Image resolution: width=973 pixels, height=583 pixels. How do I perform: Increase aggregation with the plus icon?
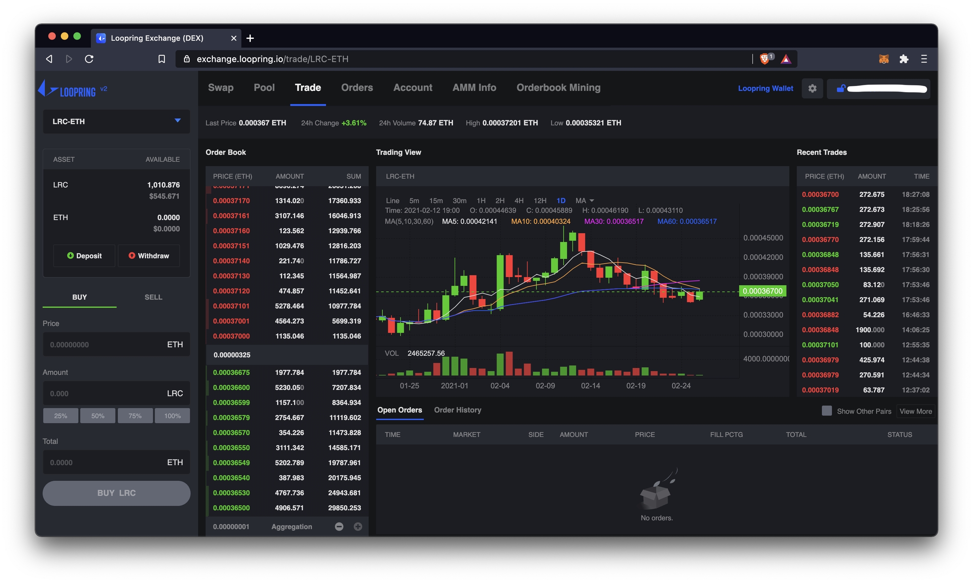[x=358, y=526]
